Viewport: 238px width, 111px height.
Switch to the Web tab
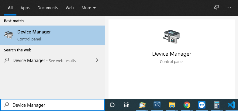point(70,8)
